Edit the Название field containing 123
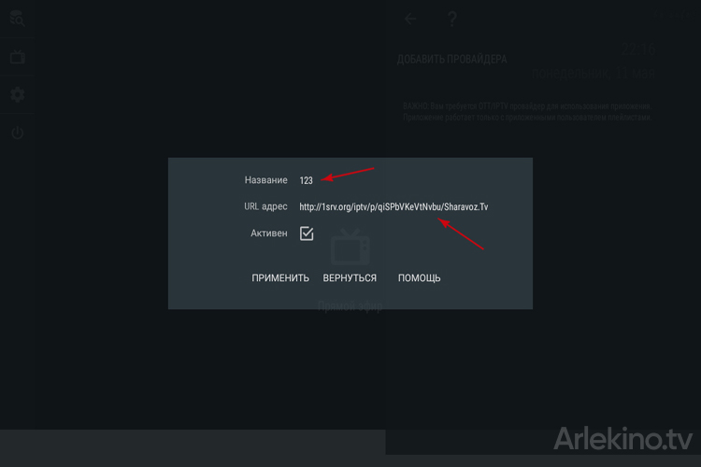 coord(307,180)
